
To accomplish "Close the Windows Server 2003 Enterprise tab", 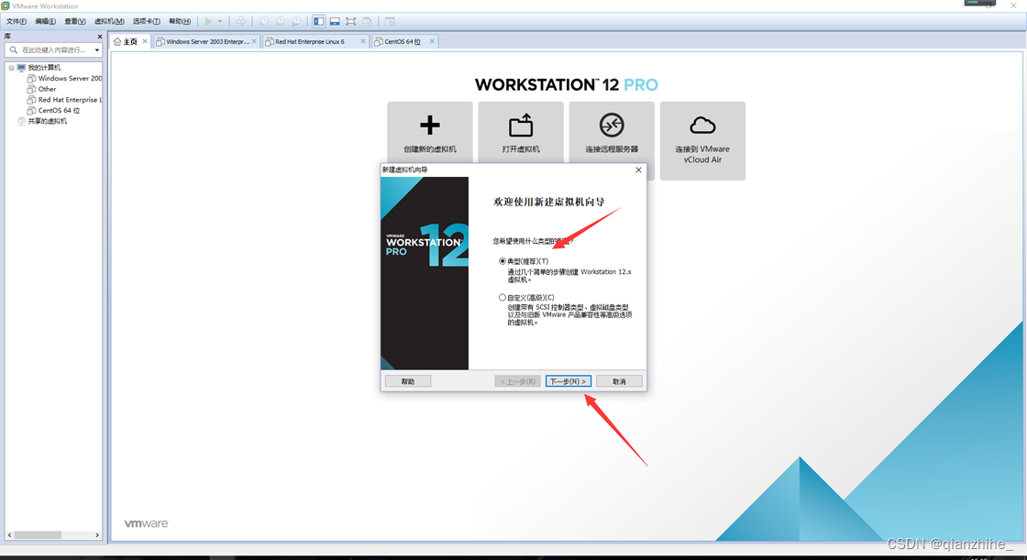I will point(254,41).
